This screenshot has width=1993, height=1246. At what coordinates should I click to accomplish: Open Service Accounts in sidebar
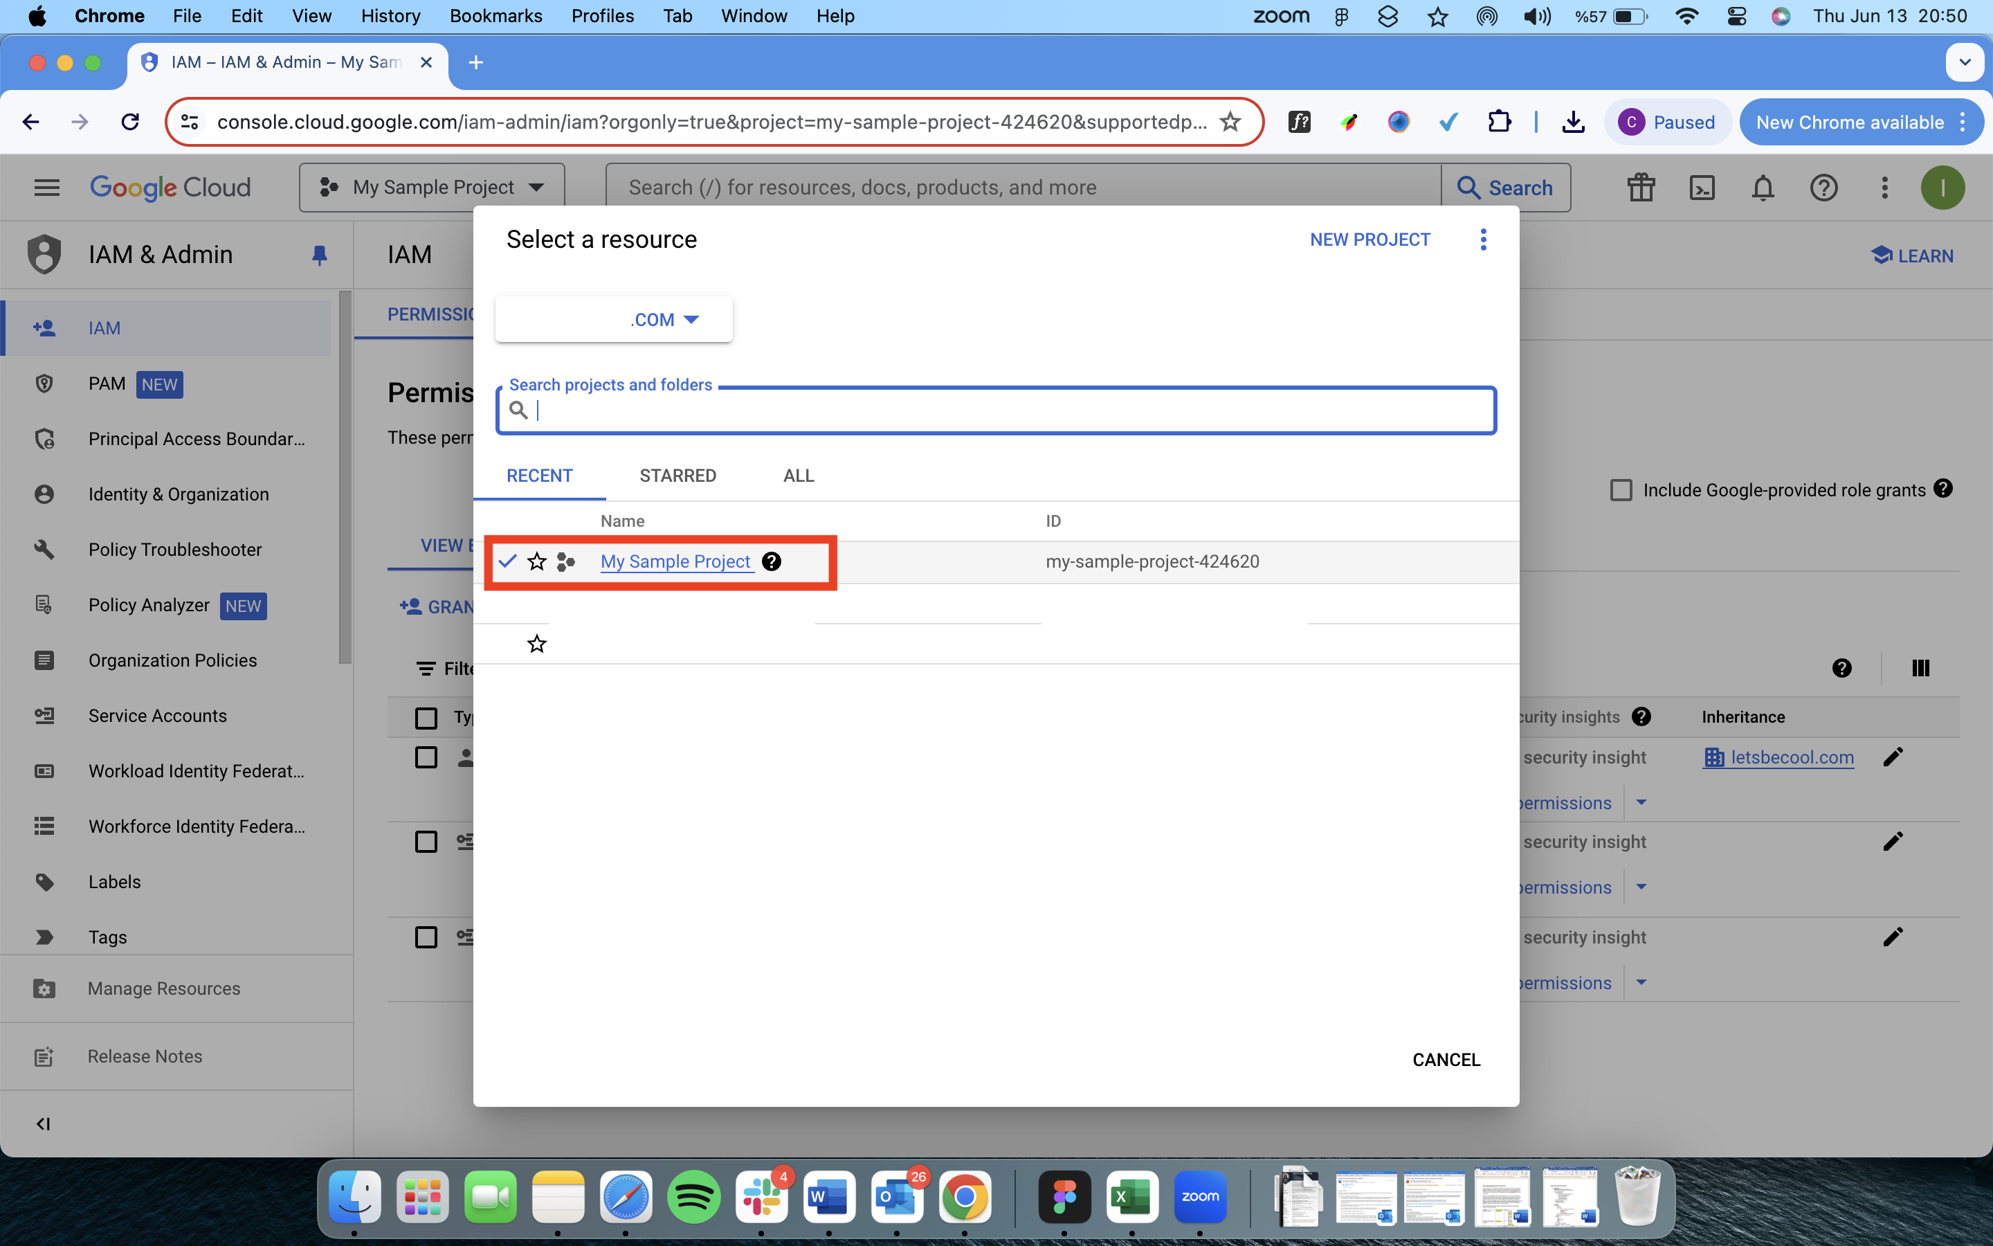(x=157, y=716)
